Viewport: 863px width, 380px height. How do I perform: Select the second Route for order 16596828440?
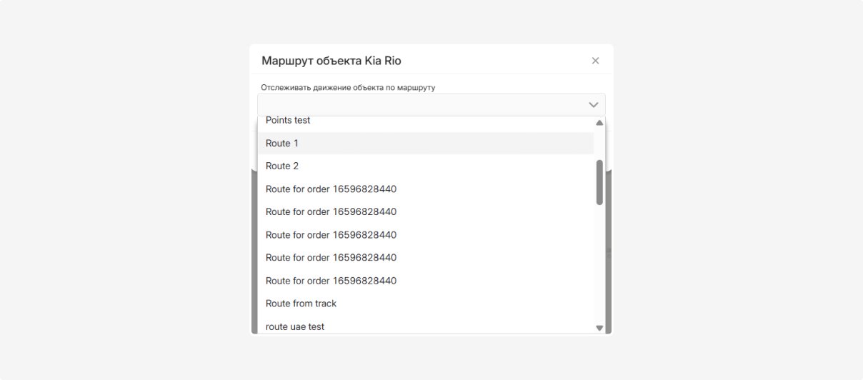(331, 212)
